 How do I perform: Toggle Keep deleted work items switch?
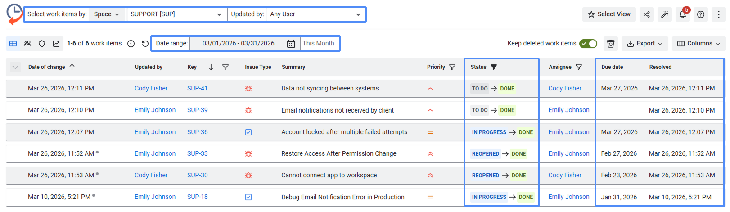(x=588, y=44)
